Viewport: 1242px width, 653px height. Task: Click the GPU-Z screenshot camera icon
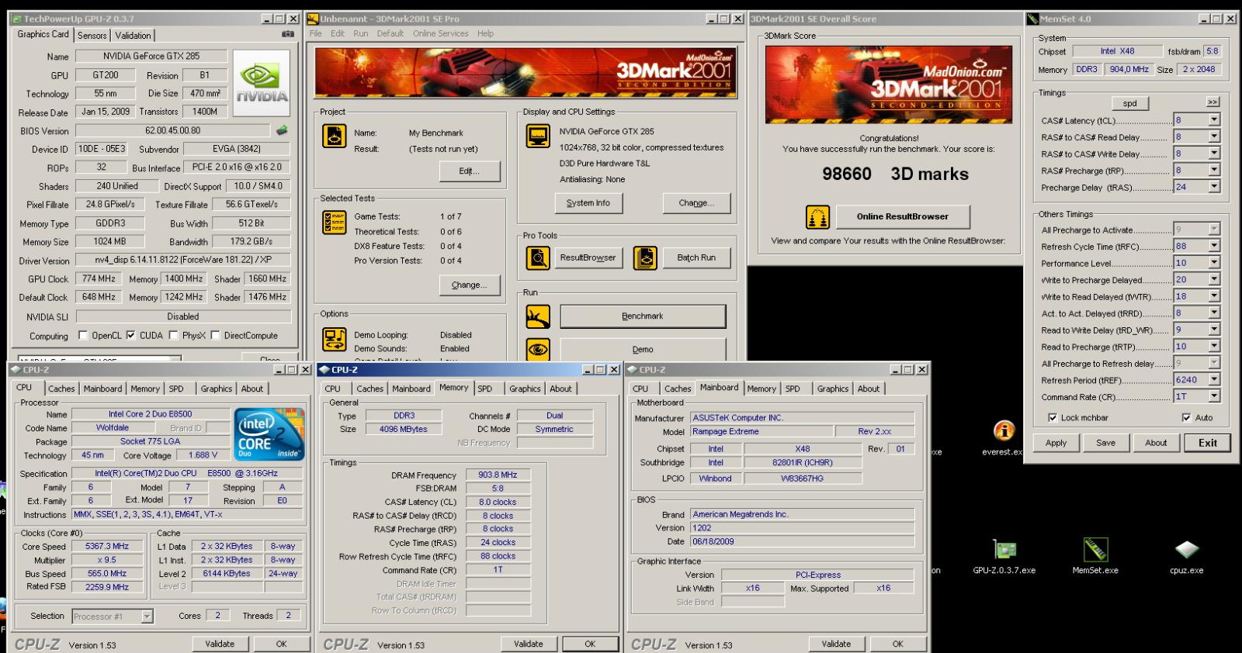[288, 34]
